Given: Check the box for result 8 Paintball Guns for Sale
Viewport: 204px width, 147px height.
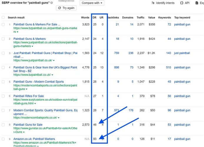Looking at the screenshot, I should (3, 125).
